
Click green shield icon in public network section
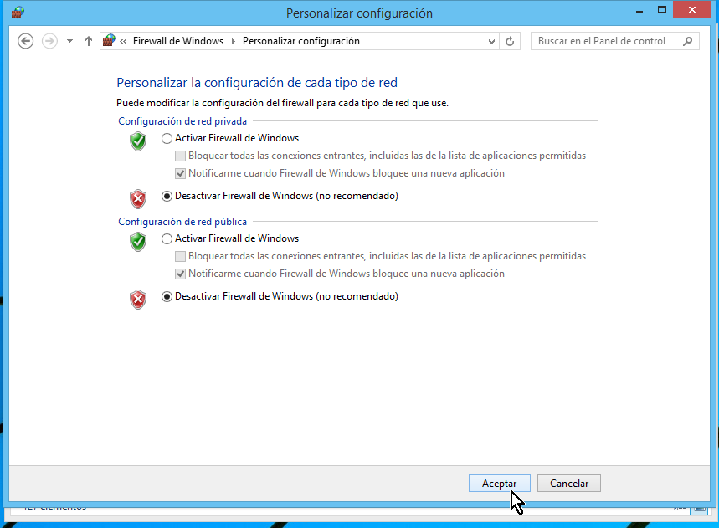pyautogui.click(x=138, y=242)
